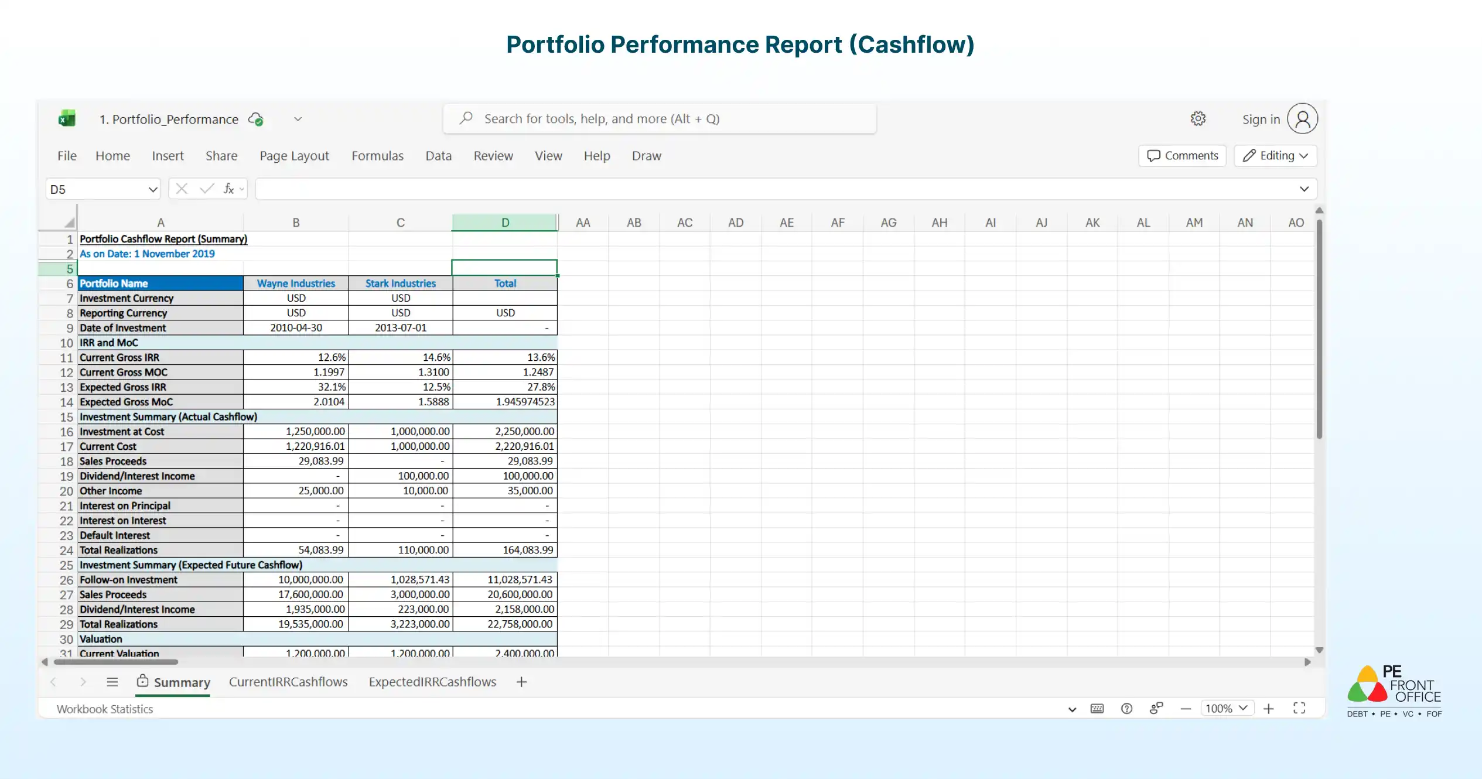Click the horizontal scrollbar thumb

(116, 662)
